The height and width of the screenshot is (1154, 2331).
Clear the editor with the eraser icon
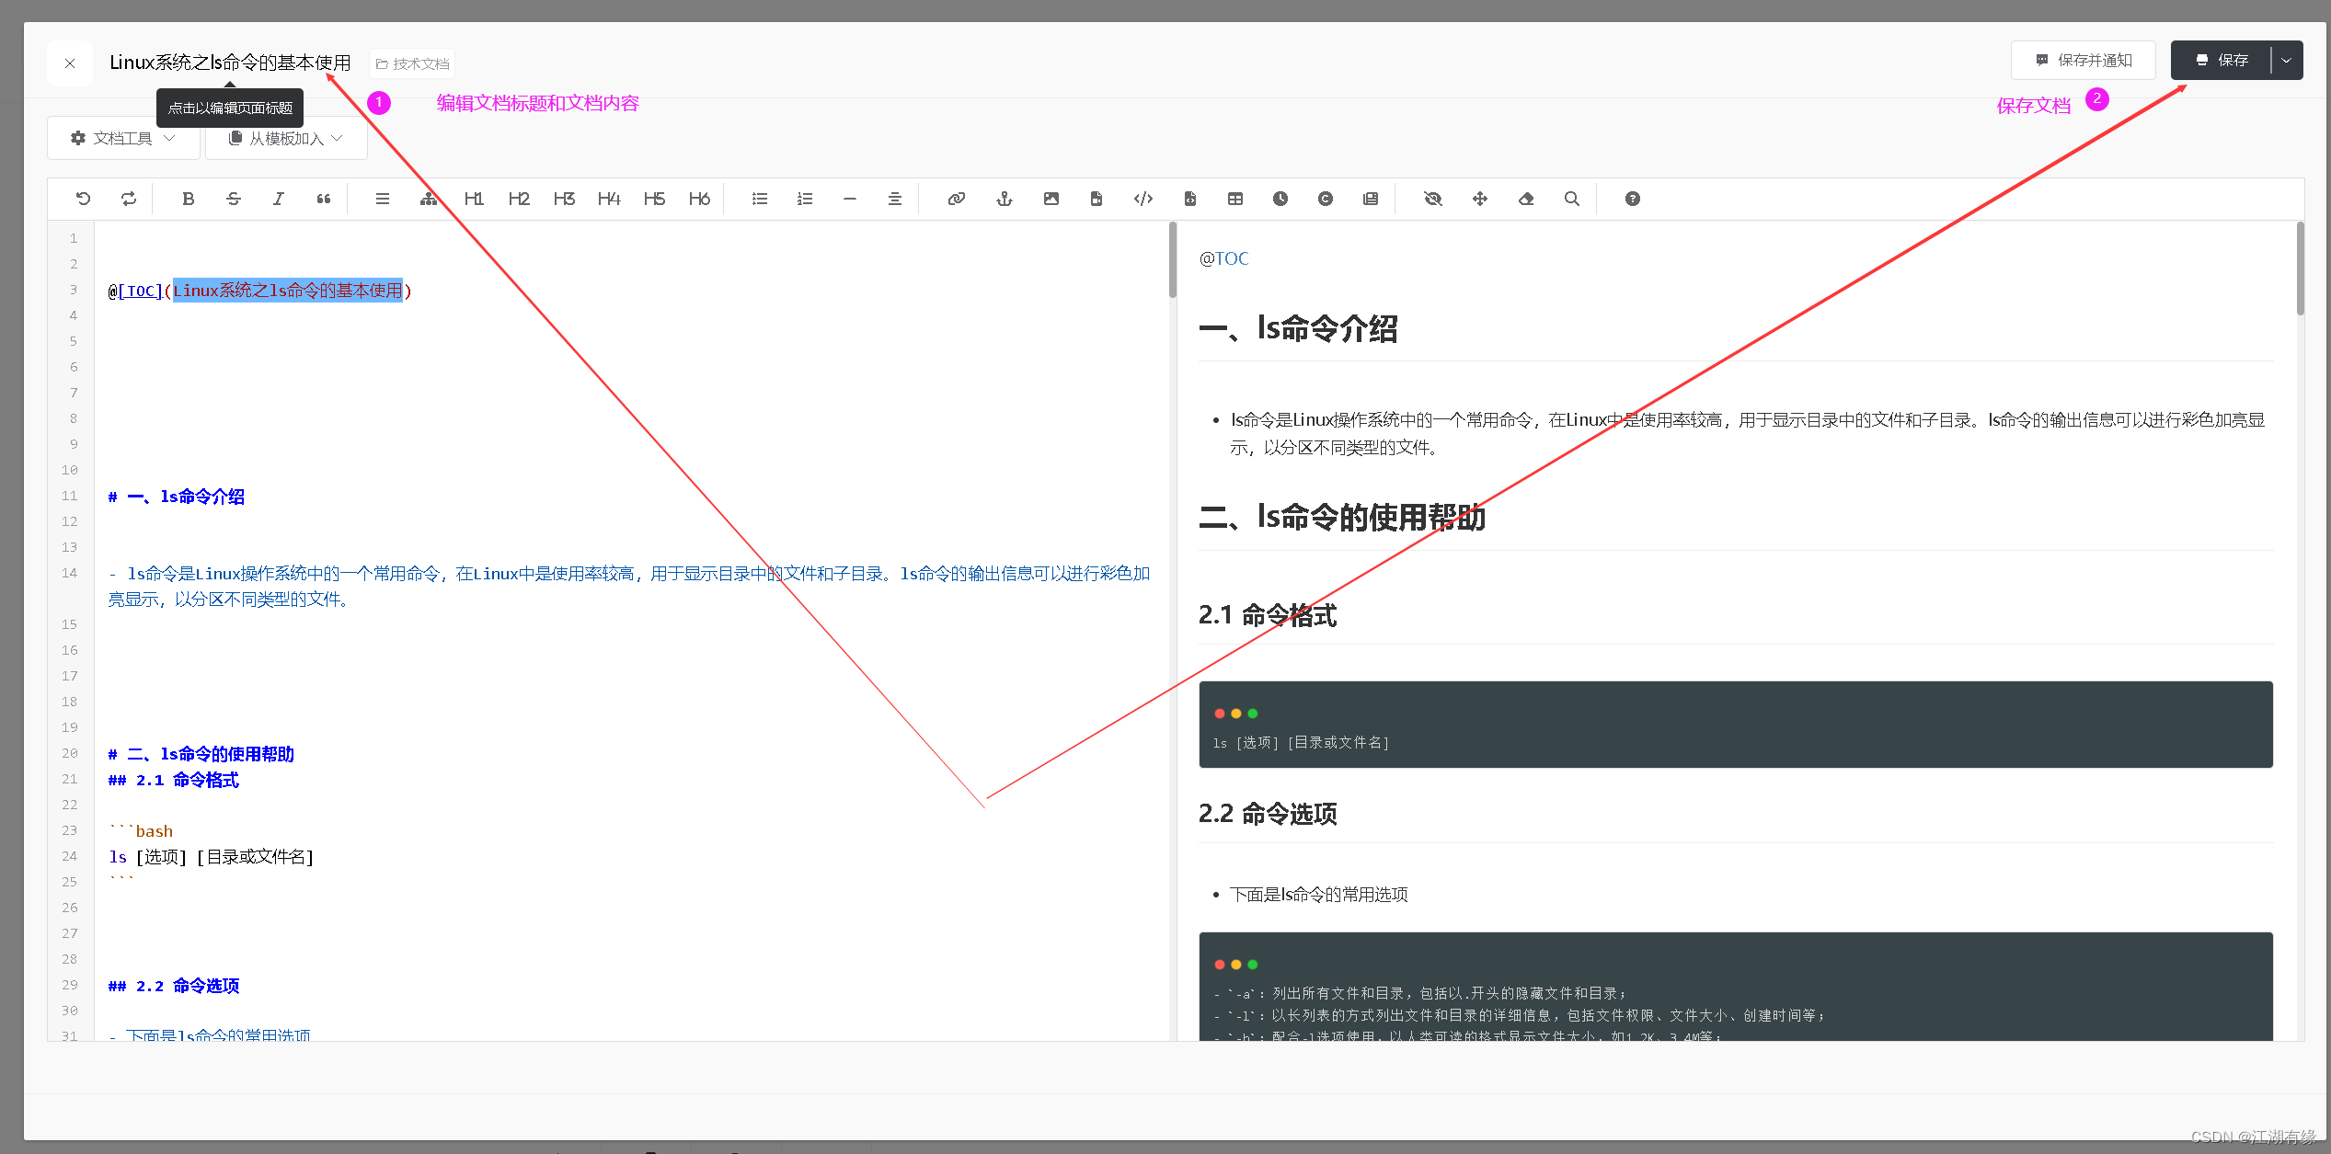pyautogui.click(x=1526, y=199)
